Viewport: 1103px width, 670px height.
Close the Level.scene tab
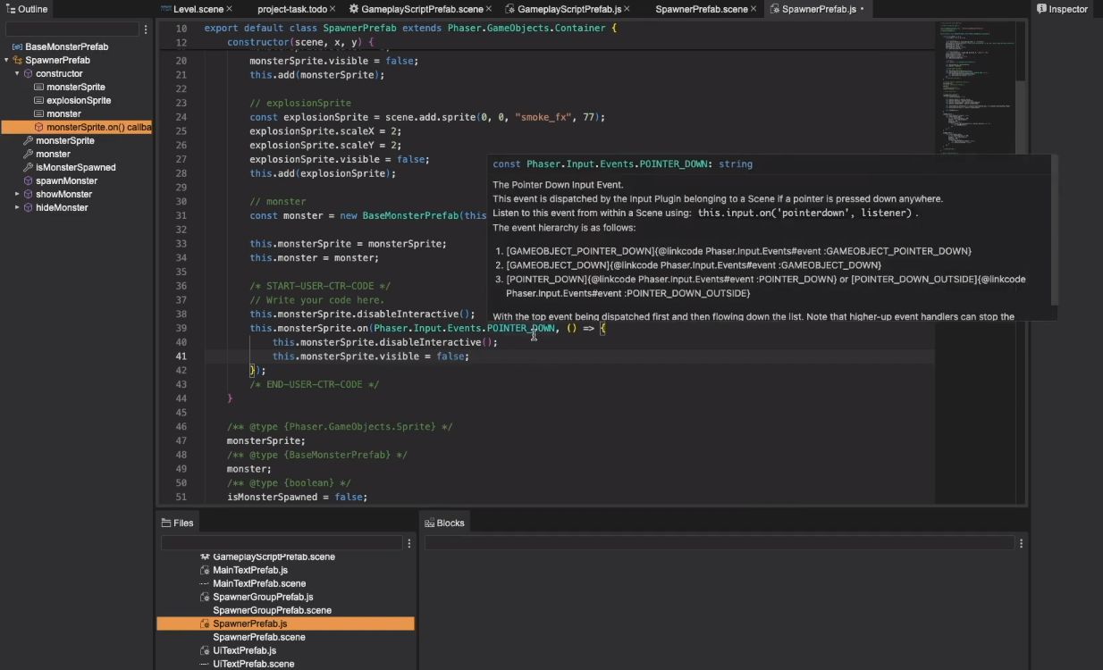[230, 9]
